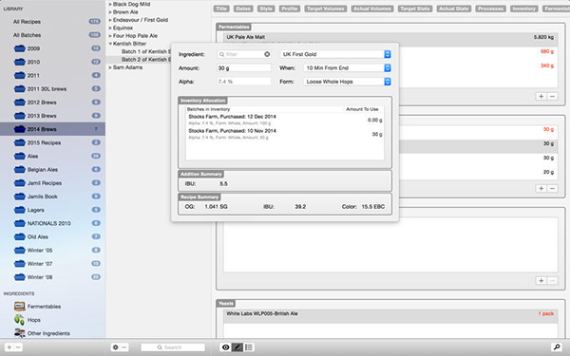
Task: Jump to the Actual Volumes tab
Action: tap(372, 9)
